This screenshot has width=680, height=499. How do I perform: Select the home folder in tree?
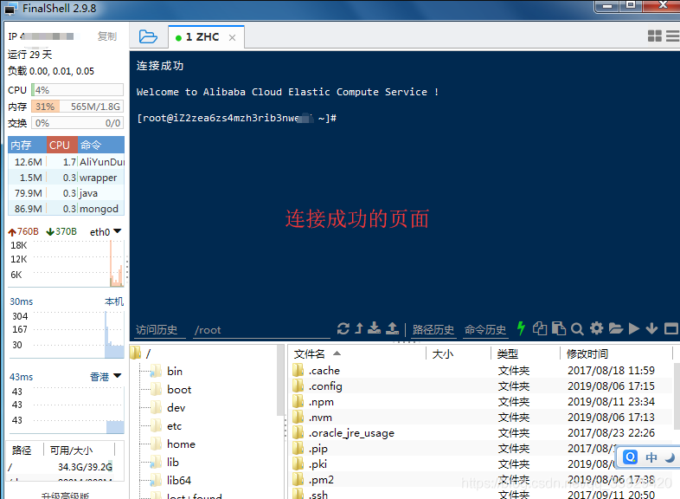click(173, 444)
